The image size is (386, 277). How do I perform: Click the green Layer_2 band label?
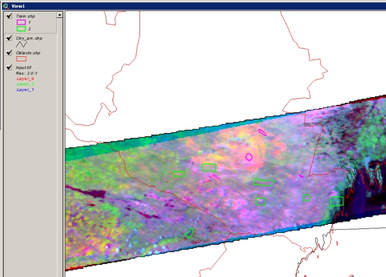(25, 84)
